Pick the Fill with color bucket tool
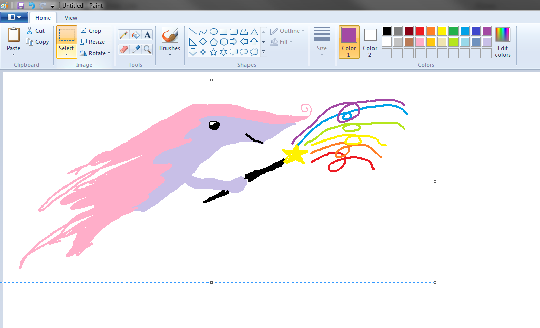 pyautogui.click(x=135, y=35)
